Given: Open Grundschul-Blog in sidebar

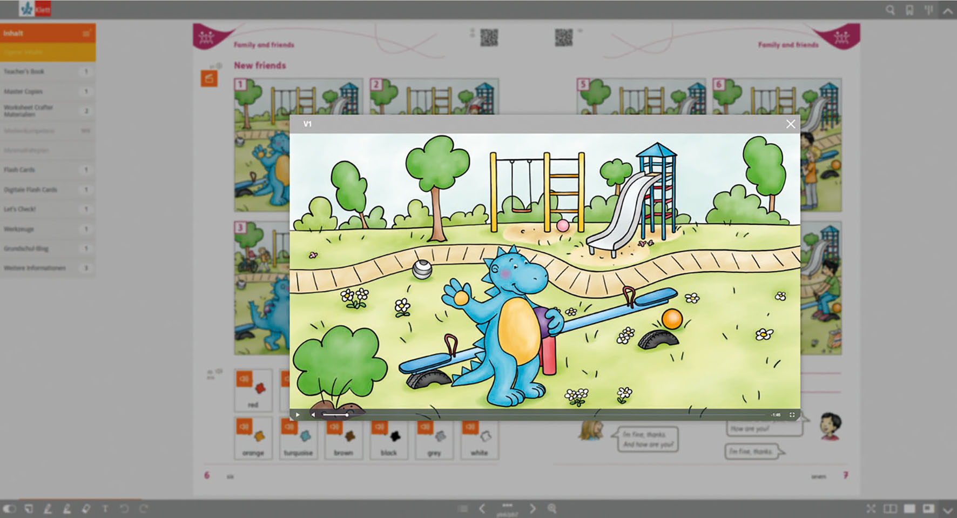Looking at the screenshot, I should pos(48,248).
